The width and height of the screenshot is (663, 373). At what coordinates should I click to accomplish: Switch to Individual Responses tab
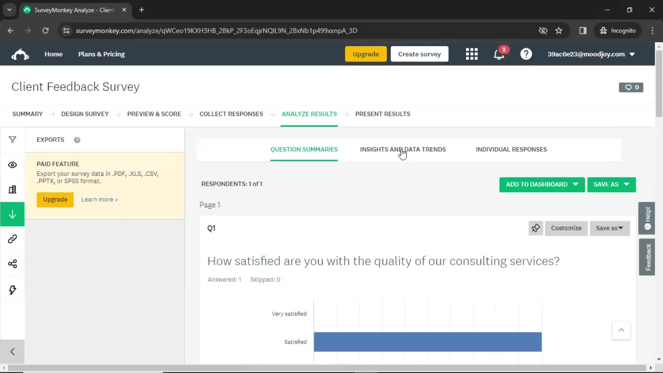click(x=511, y=150)
